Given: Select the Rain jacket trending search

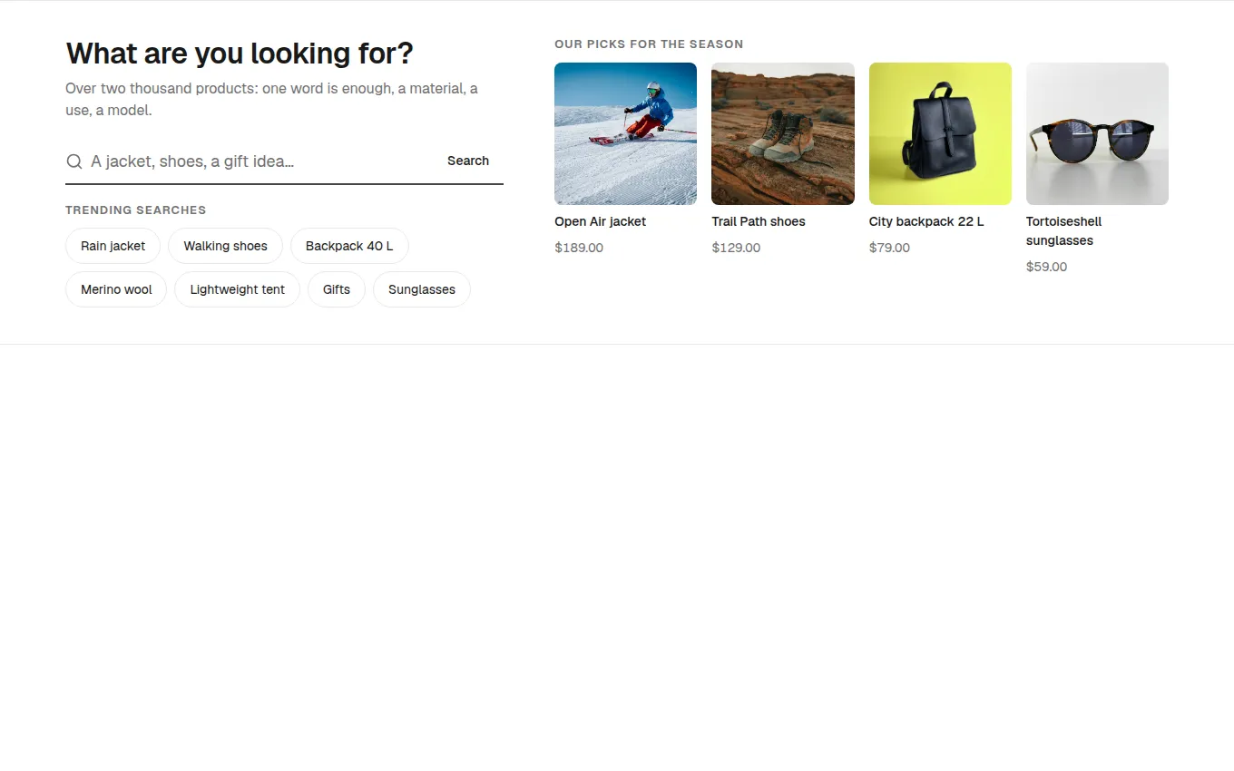Looking at the screenshot, I should [113, 246].
